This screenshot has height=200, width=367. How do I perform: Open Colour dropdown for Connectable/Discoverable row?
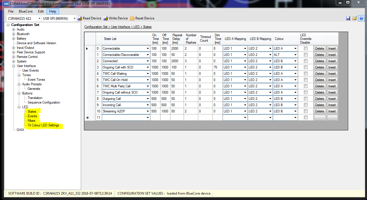click(295, 55)
